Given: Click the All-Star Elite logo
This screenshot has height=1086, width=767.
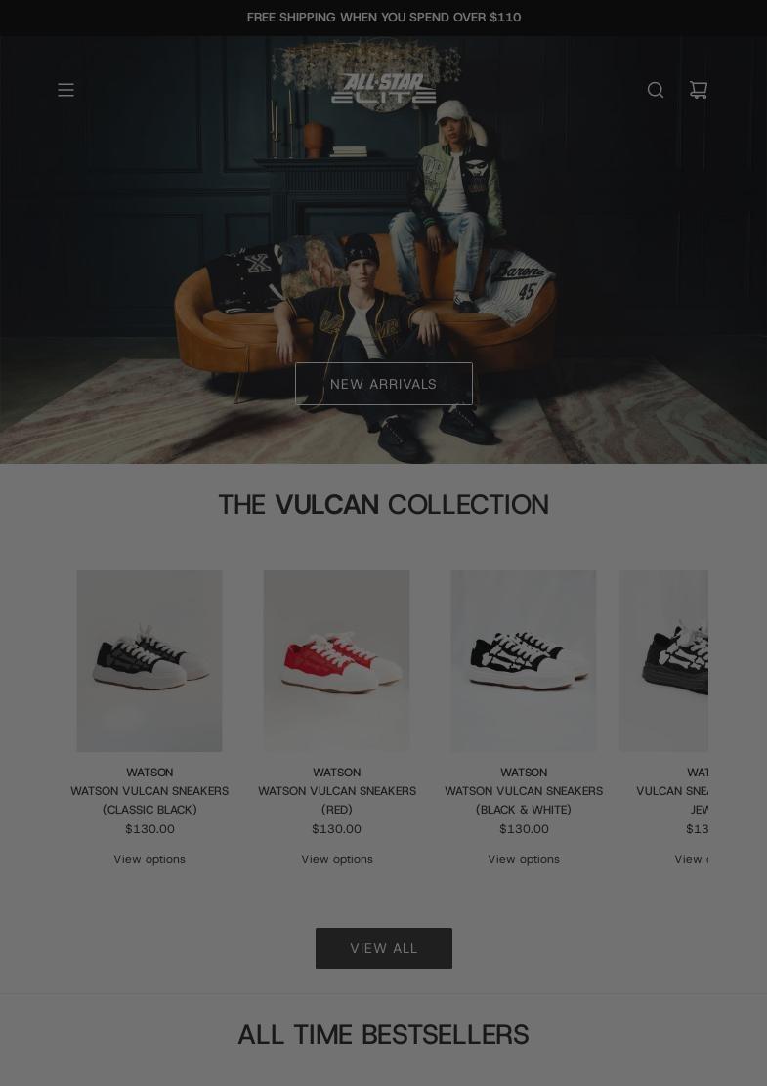Looking at the screenshot, I should [x=383, y=89].
